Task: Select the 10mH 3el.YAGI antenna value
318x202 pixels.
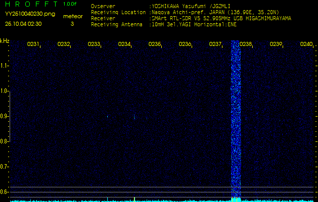Action: tap(194, 25)
